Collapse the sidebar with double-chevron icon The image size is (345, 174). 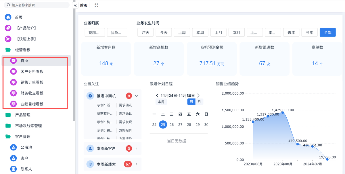click(75, 5)
